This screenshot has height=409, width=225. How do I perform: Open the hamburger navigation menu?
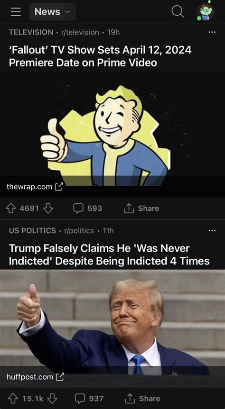(16, 12)
